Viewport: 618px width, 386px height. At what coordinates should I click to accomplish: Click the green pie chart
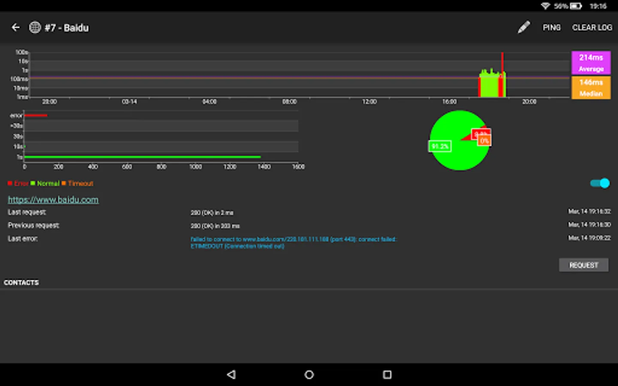(459, 141)
